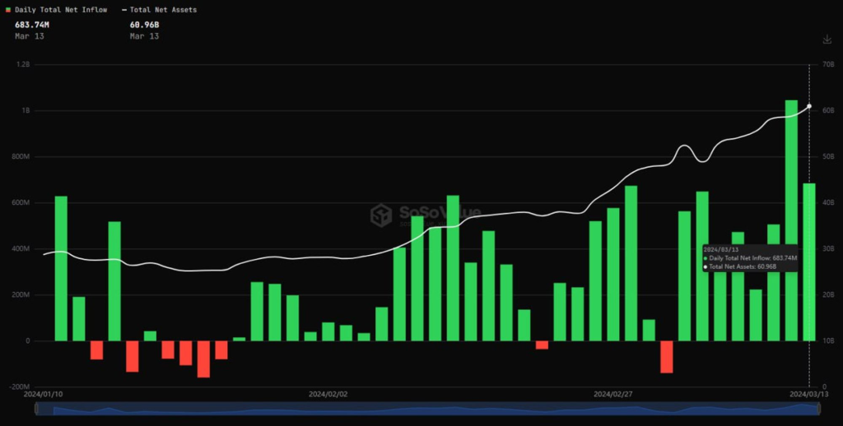Select the rightmost green bar for Mar 13

click(x=809, y=262)
